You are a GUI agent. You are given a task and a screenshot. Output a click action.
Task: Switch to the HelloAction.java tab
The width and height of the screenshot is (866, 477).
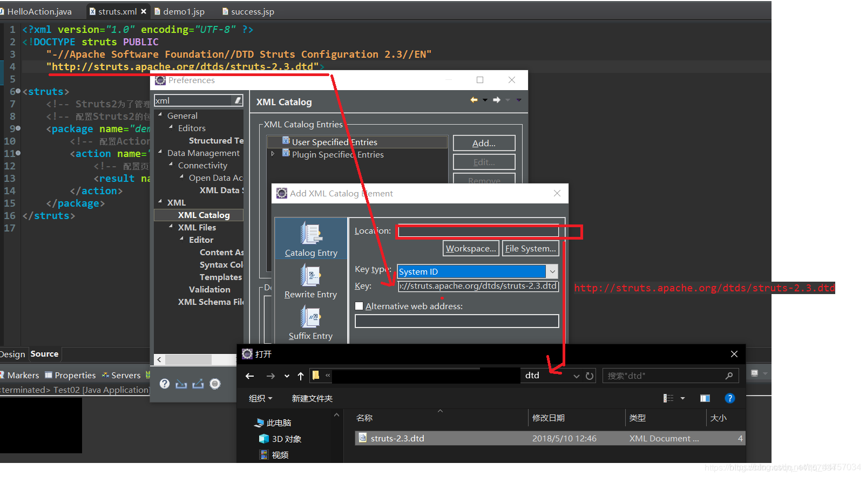click(36, 11)
